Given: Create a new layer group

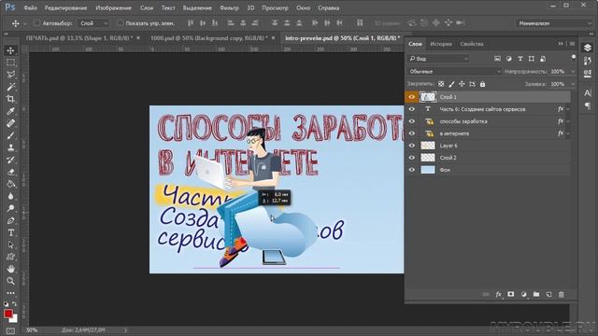Looking at the screenshot, I should pyautogui.click(x=536, y=295).
